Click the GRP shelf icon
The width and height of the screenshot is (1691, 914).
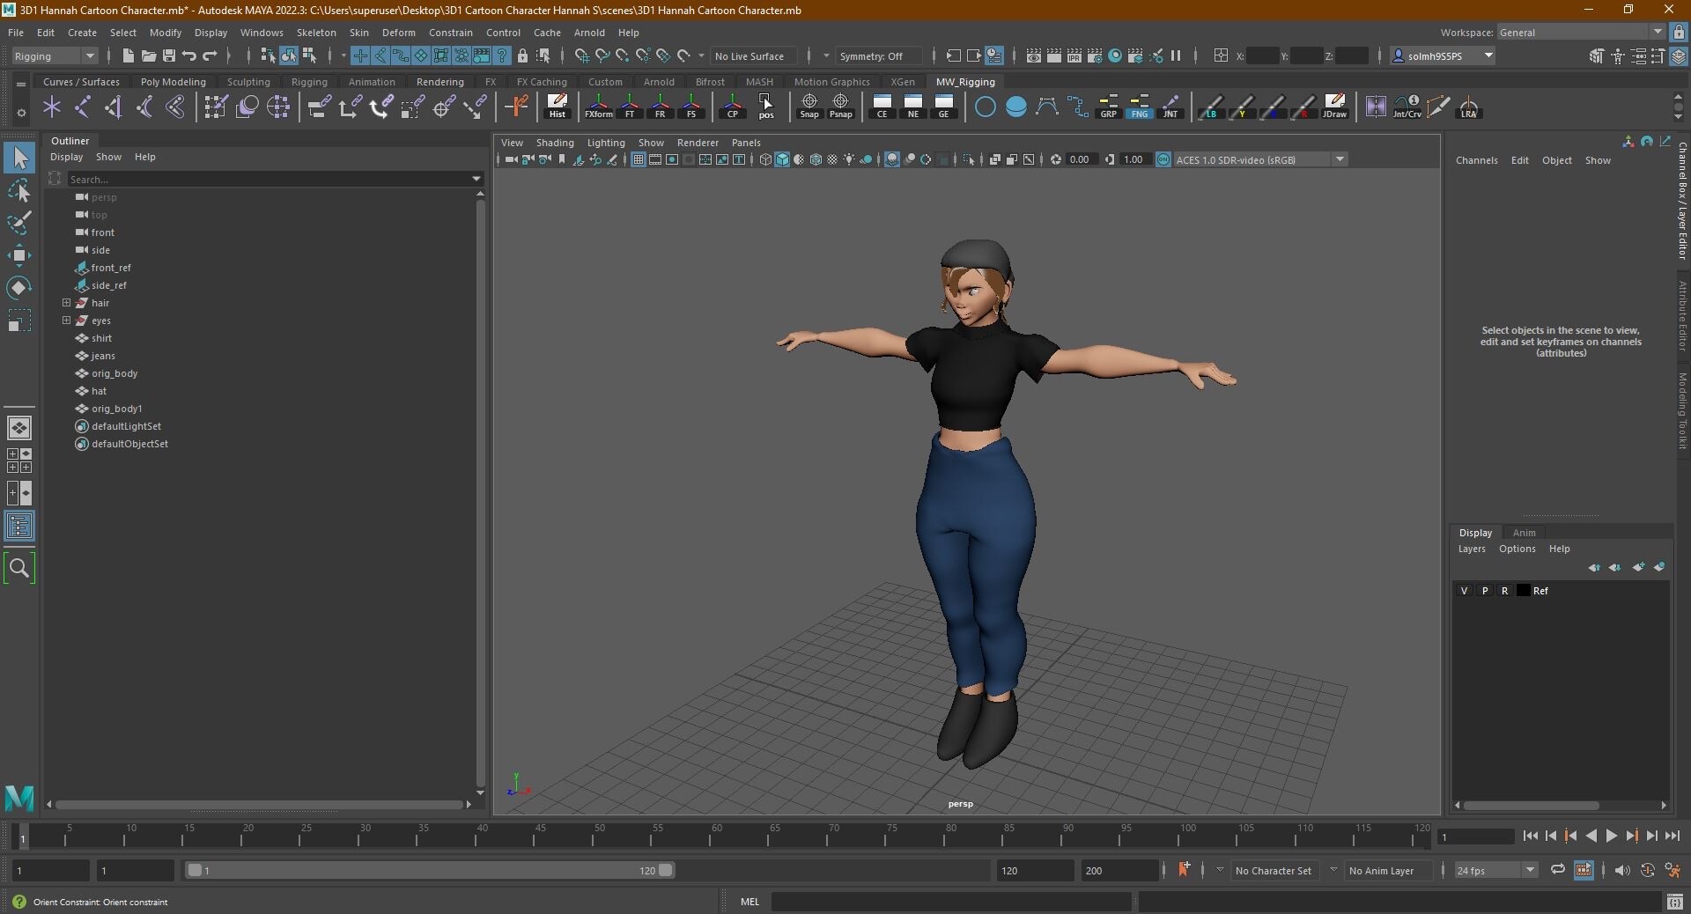pyautogui.click(x=1108, y=107)
